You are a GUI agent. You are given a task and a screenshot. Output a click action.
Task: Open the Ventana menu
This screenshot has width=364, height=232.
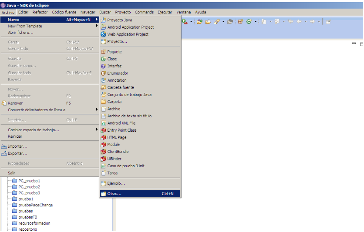183,12
